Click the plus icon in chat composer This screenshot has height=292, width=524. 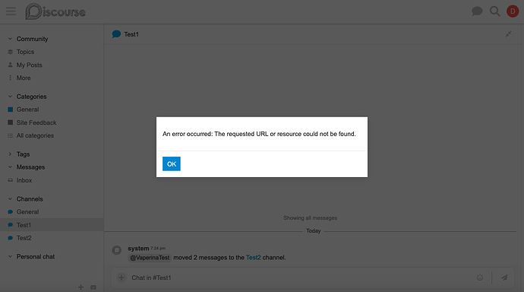point(122,278)
